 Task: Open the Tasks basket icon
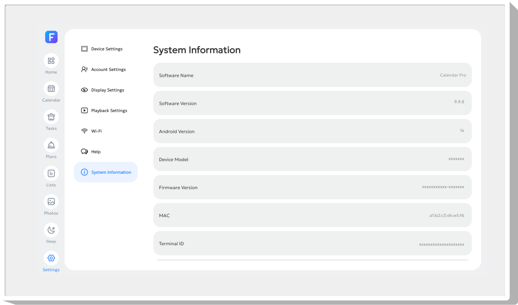(x=51, y=117)
